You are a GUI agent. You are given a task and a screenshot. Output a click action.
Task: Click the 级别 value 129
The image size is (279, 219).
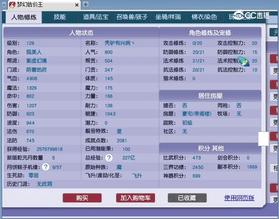[x=30, y=43]
